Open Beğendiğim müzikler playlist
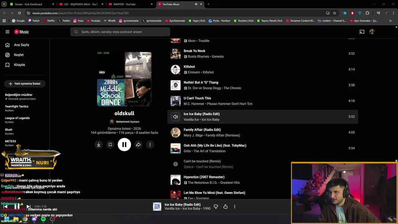This screenshot has height=224, width=398. click(x=19, y=95)
